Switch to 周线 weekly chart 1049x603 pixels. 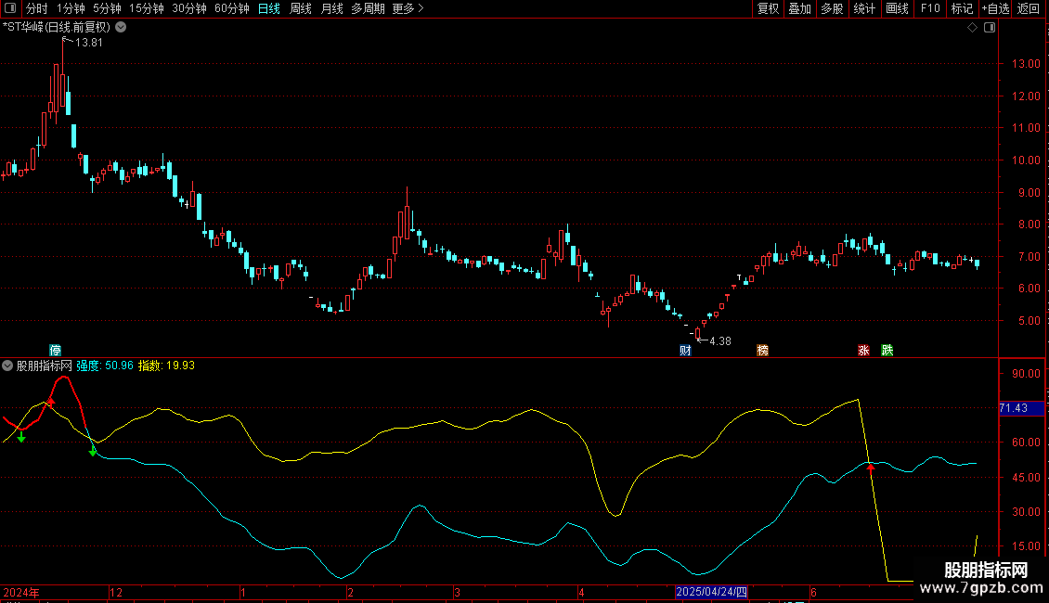click(x=301, y=8)
